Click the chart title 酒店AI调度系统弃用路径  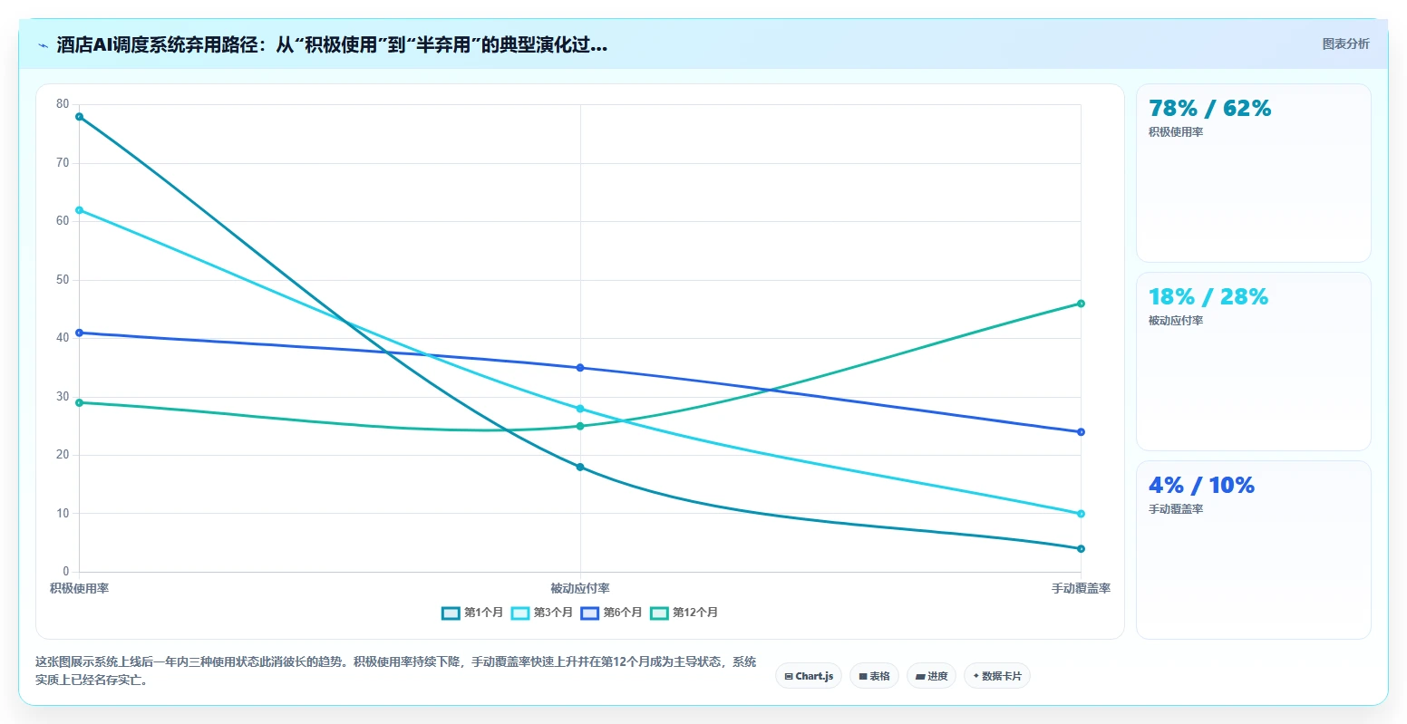pos(332,44)
